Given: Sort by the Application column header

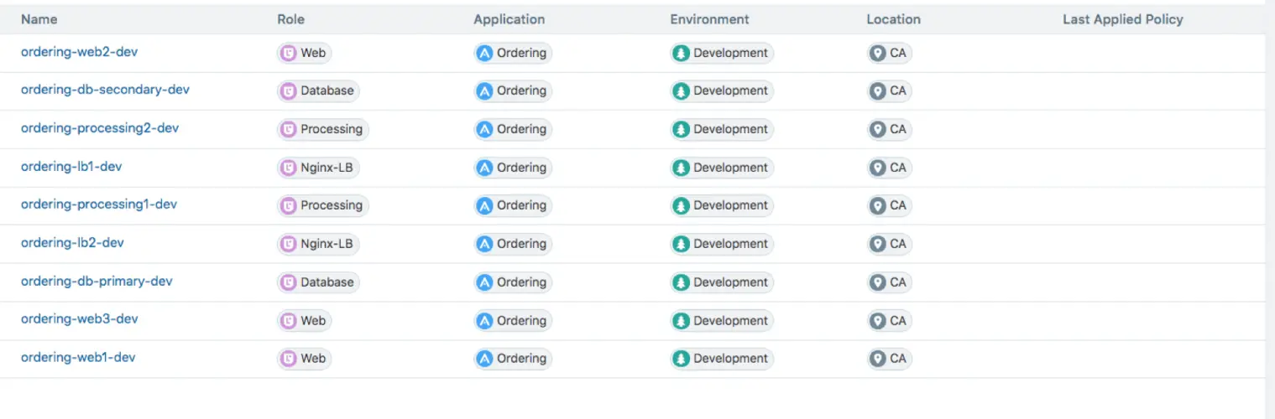Looking at the screenshot, I should [509, 19].
